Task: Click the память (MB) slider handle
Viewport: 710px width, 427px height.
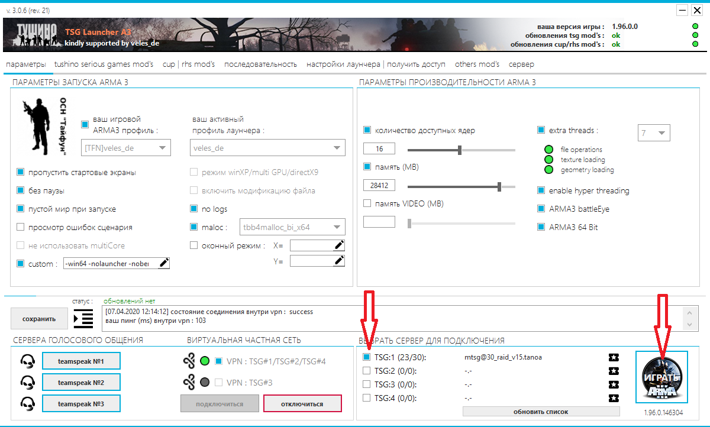Action: [x=499, y=187]
